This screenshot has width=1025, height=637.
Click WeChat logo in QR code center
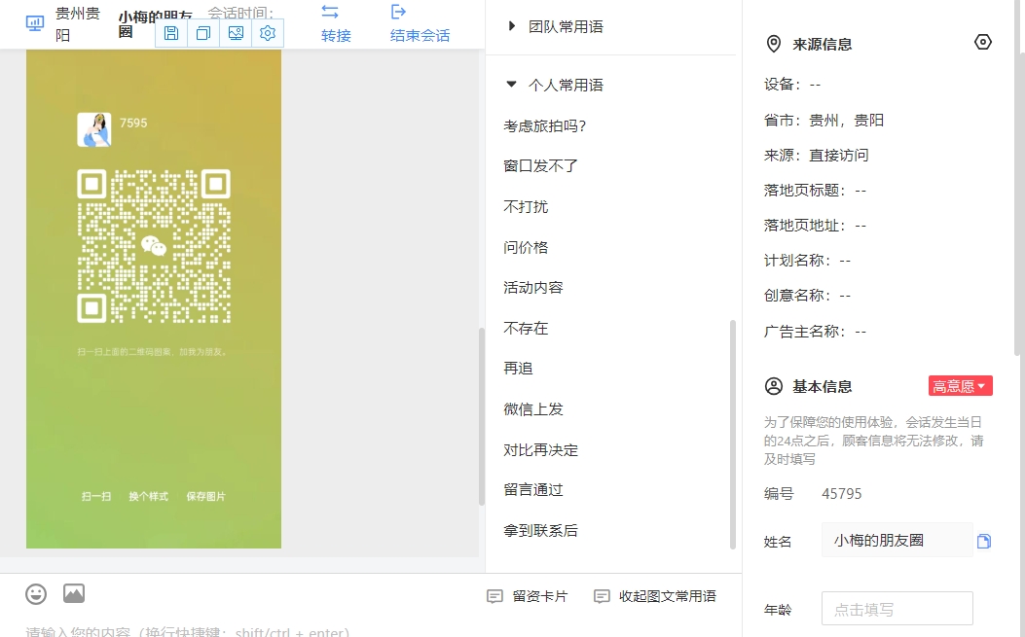point(154,246)
